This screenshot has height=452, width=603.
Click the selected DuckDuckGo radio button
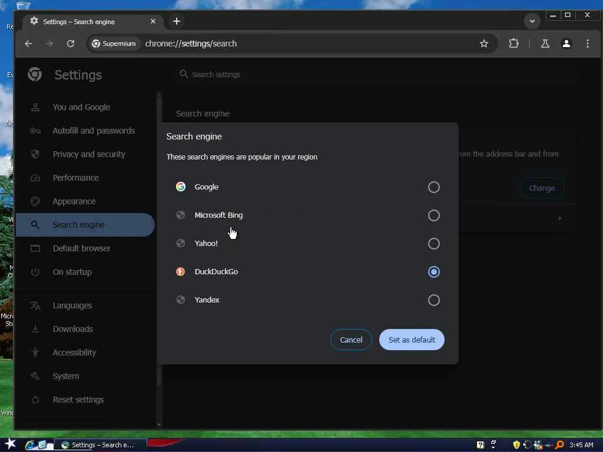433,272
